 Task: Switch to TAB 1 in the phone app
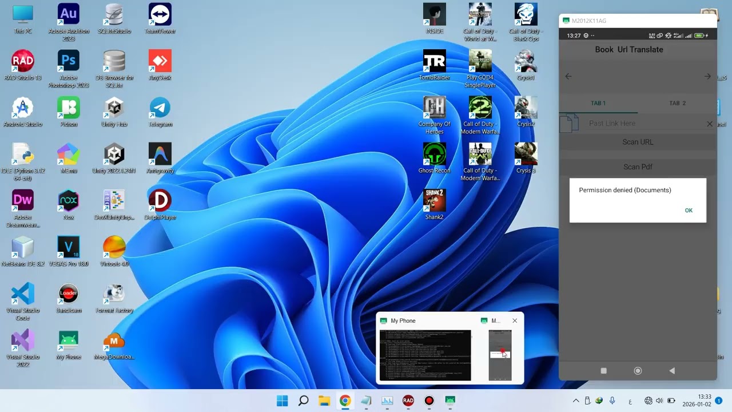tap(598, 103)
